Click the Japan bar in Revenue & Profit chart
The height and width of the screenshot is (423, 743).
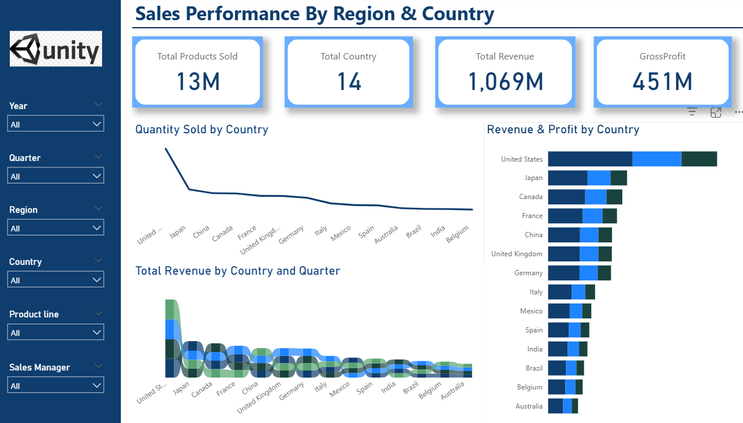coord(587,178)
